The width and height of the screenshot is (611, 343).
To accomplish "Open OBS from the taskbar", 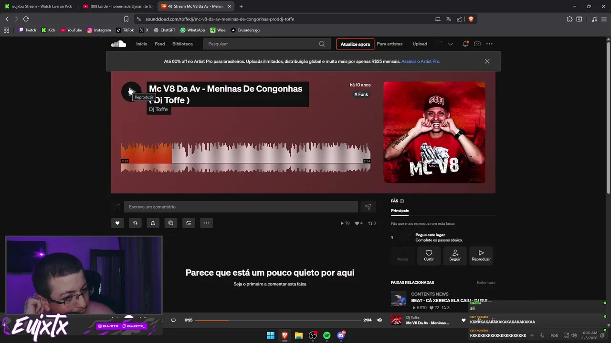I will (313, 335).
